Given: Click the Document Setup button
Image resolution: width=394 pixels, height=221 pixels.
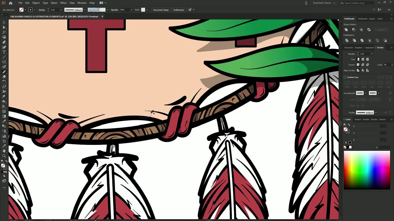Looking at the screenshot, I should [161, 10].
